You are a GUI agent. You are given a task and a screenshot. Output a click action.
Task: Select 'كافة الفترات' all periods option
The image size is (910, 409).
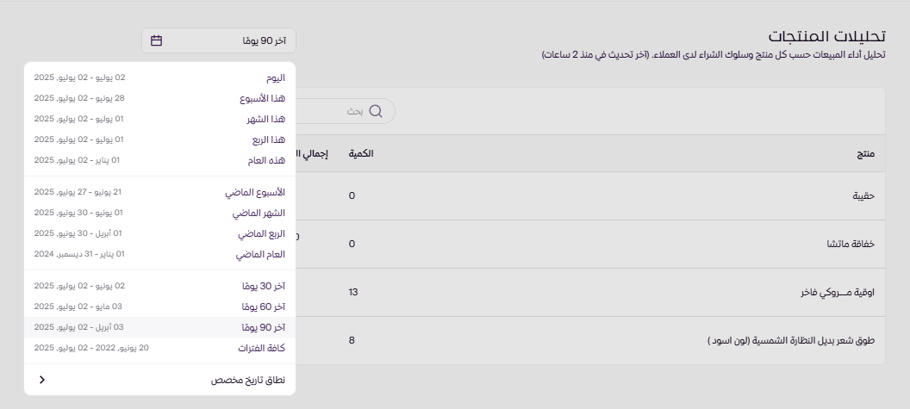coord(159,349)
